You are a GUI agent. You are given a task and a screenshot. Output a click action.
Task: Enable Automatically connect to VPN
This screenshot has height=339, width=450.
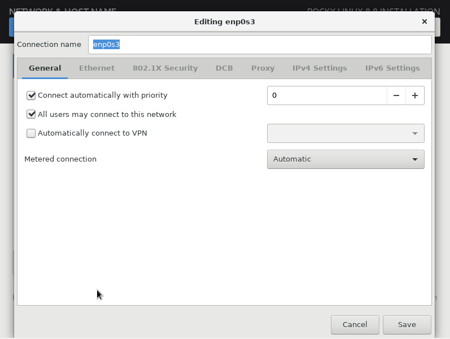tap(31, 133)
